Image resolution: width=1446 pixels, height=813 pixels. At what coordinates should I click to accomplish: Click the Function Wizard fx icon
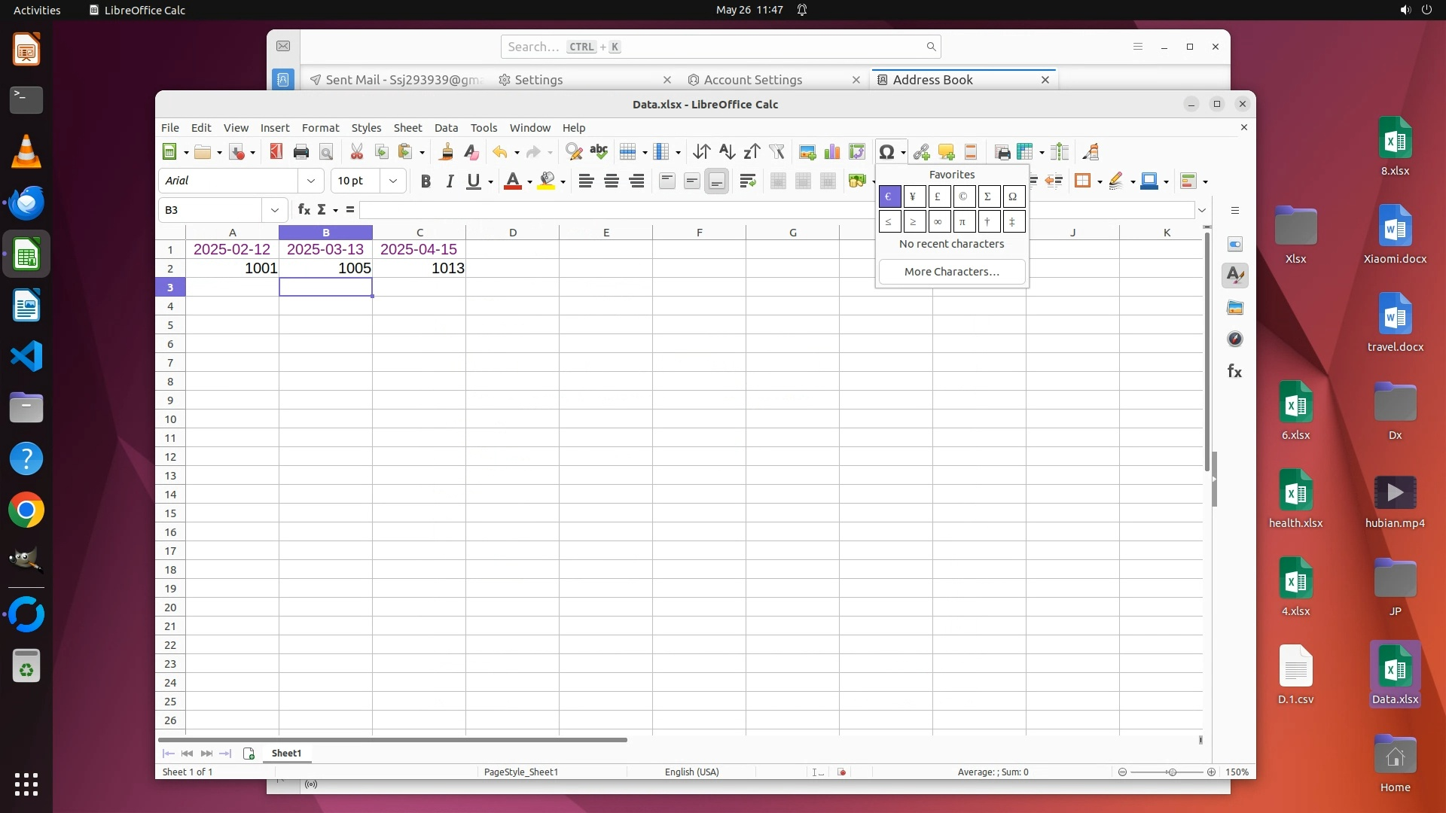304,210
